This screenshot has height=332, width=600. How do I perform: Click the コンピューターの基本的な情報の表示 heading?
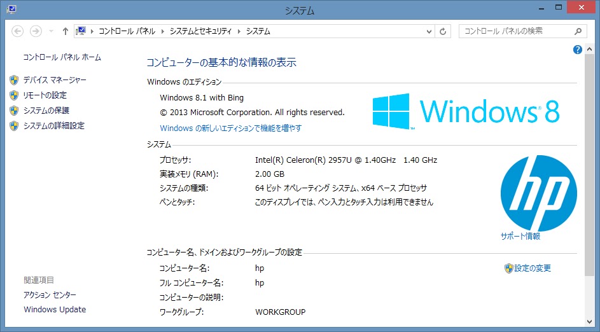221,63
